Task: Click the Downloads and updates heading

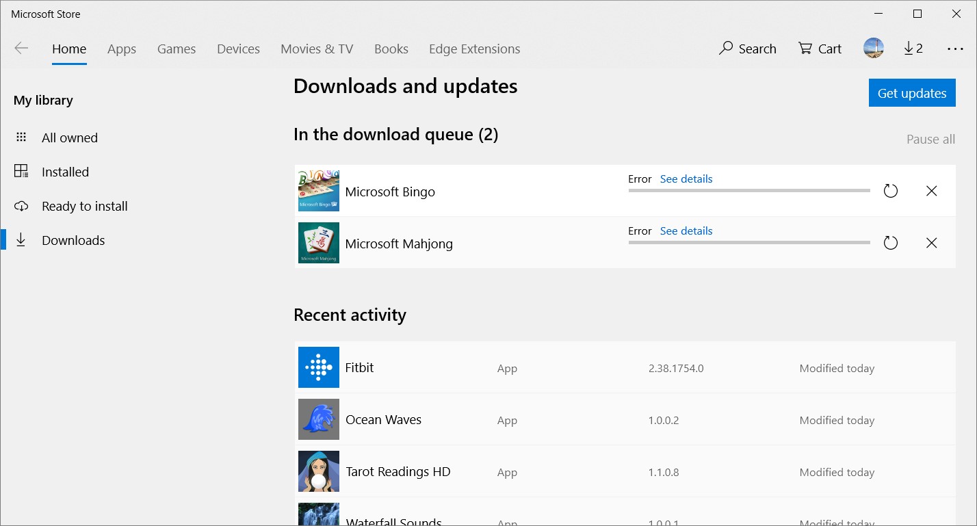Action: click(405, 86)
